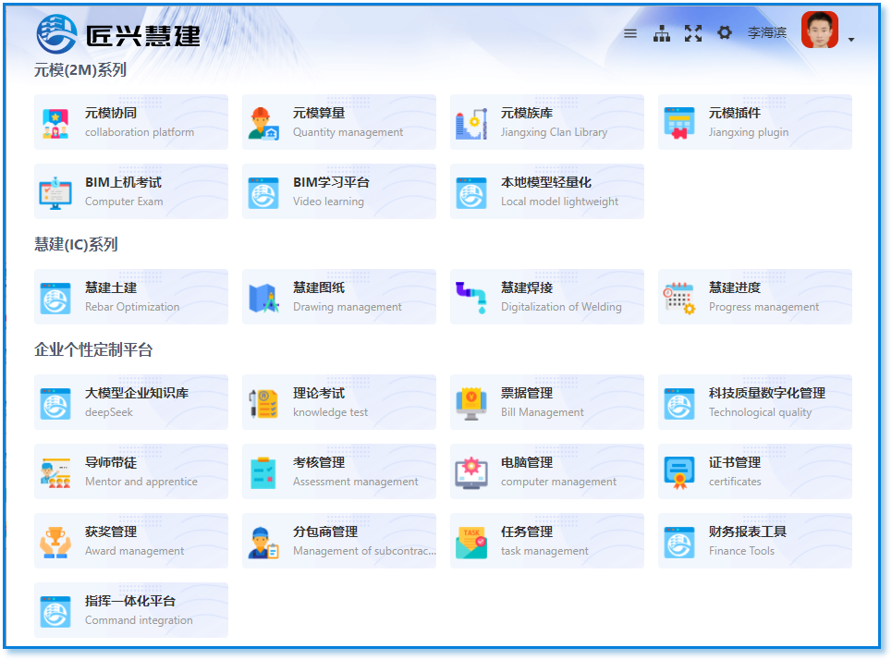Screen dimensions: 892x660
Task: Click the user avatar photo
Action: coord(817,31)
